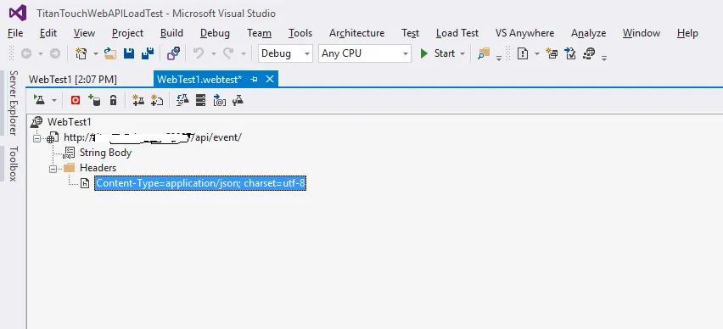Click the Add Web Test Plug-in flask icon
723x329 pixels.
pyautogui.click(x=138, y=100)
